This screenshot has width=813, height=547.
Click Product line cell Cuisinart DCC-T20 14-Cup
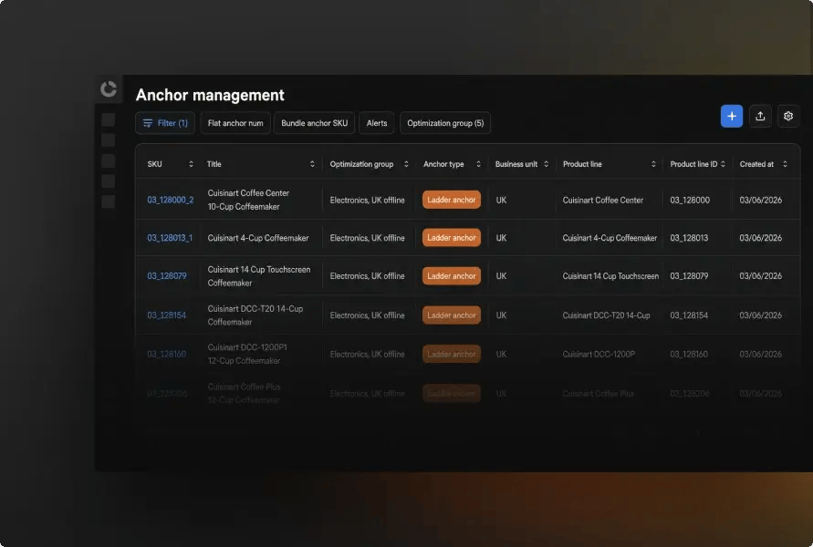[x=606, y=315]
